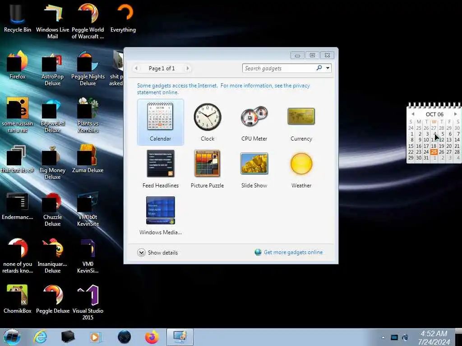
Task: Open Firefox desktop shortcut
Action: coord(18,65)
